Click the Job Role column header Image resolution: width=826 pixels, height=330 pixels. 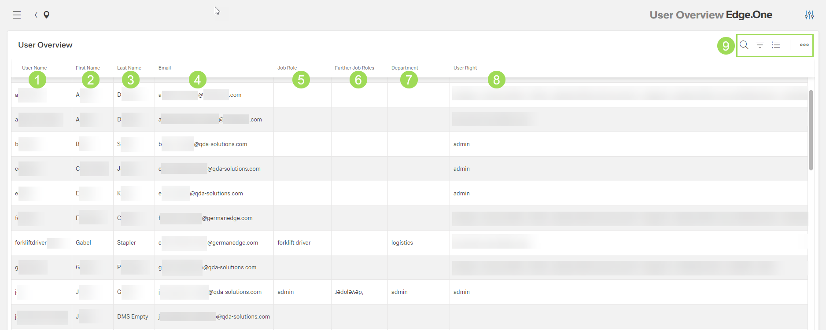[x=287, y=68]
